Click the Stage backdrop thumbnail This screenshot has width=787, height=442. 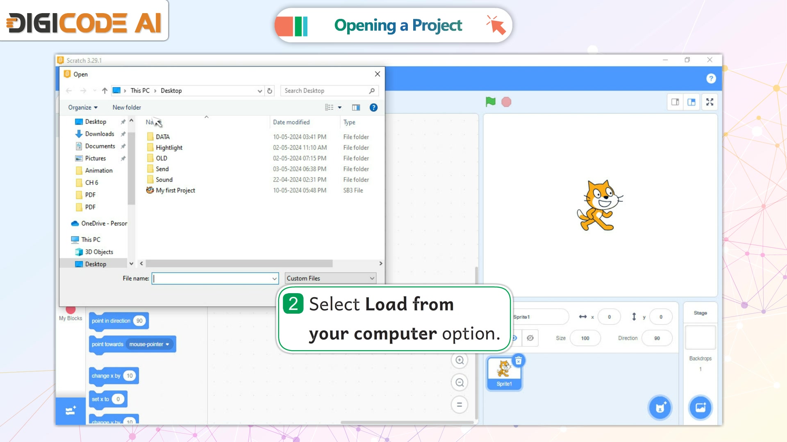tap(701, 338)
